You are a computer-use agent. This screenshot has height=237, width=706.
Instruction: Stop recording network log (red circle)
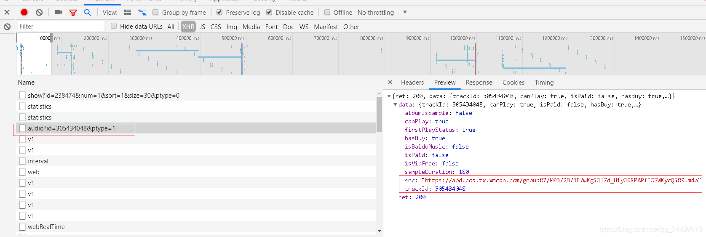pyautogui.click(x=24, y=12)
